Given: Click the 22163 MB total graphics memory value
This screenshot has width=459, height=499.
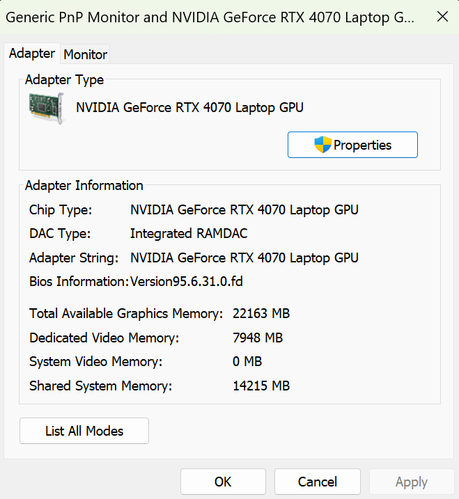Looking at the screenshot, I should (x=261, y=314).
